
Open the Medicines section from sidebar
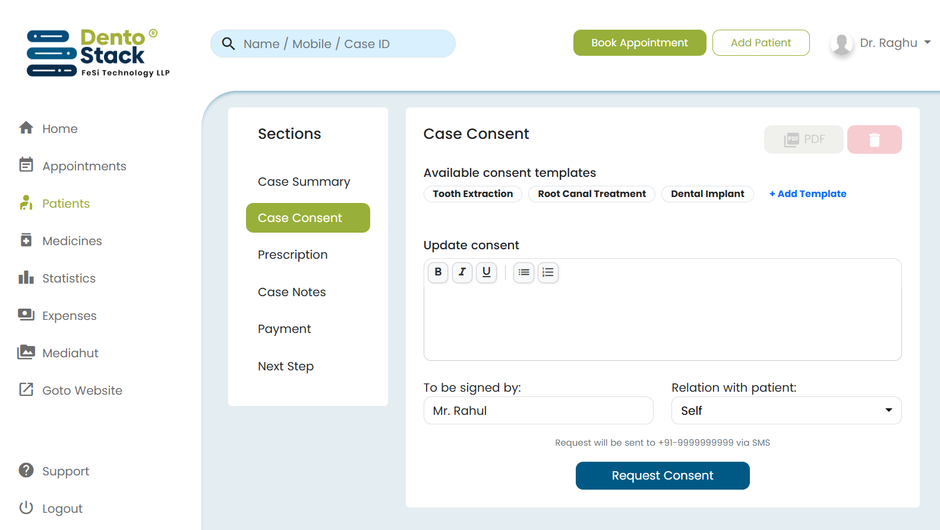[x=72, y=240]
